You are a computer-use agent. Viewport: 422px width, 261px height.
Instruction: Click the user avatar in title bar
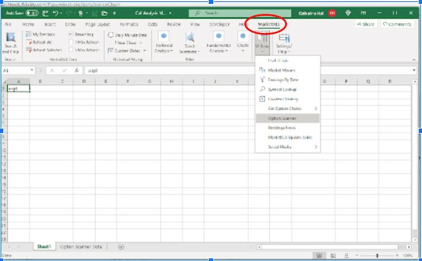pyautogui.click(x=332, y=13)
